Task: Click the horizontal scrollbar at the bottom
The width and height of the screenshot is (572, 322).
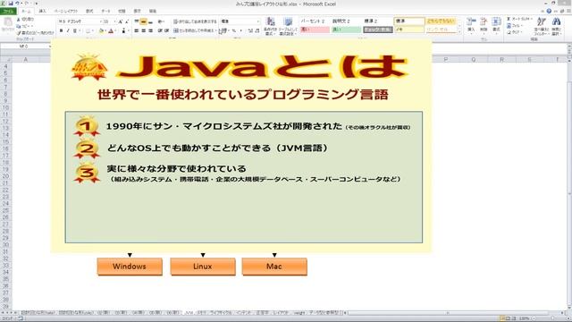Action: click(x=448, y=313)
